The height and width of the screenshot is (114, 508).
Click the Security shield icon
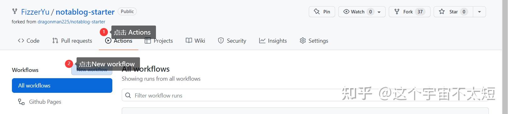(x=221, y=40)
